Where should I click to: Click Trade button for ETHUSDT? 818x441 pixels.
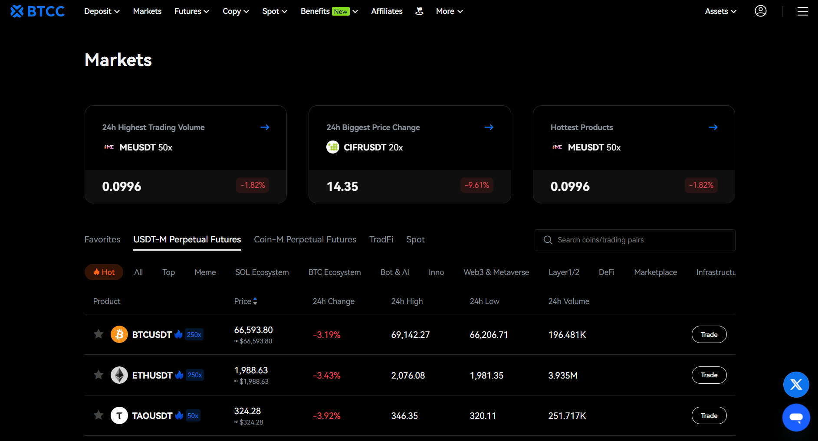[709, 375]
